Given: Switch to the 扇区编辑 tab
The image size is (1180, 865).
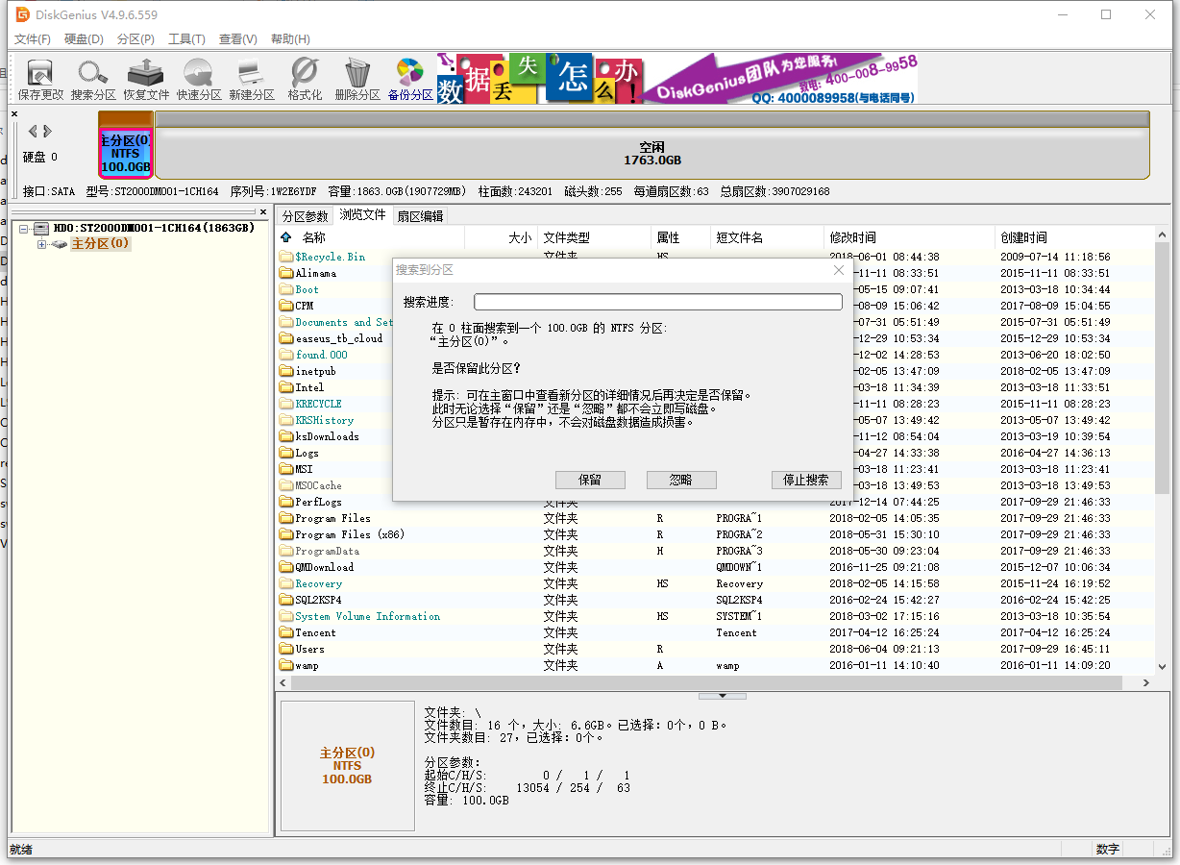Looking at the screenshot, I should tap(420, 216).
